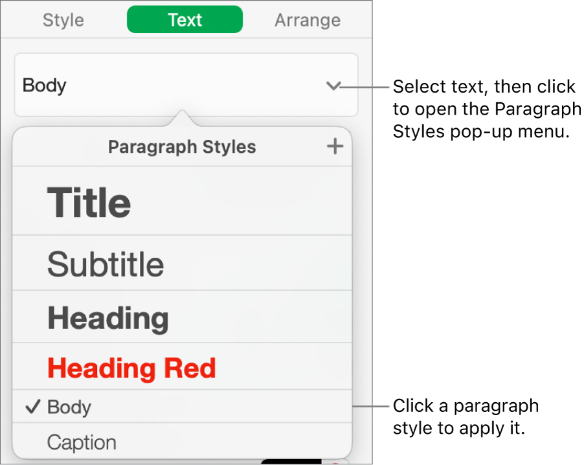Apply the Title paragraph style
584x465 pixels.
coord(89,202)
